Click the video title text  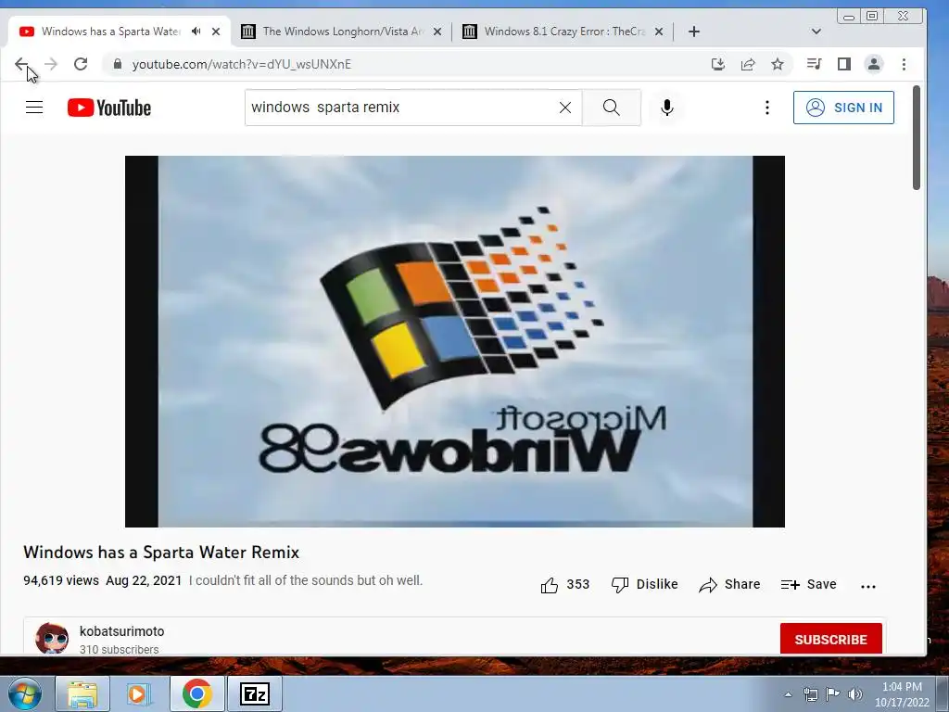pyautogui.click(x=161, y=553)
